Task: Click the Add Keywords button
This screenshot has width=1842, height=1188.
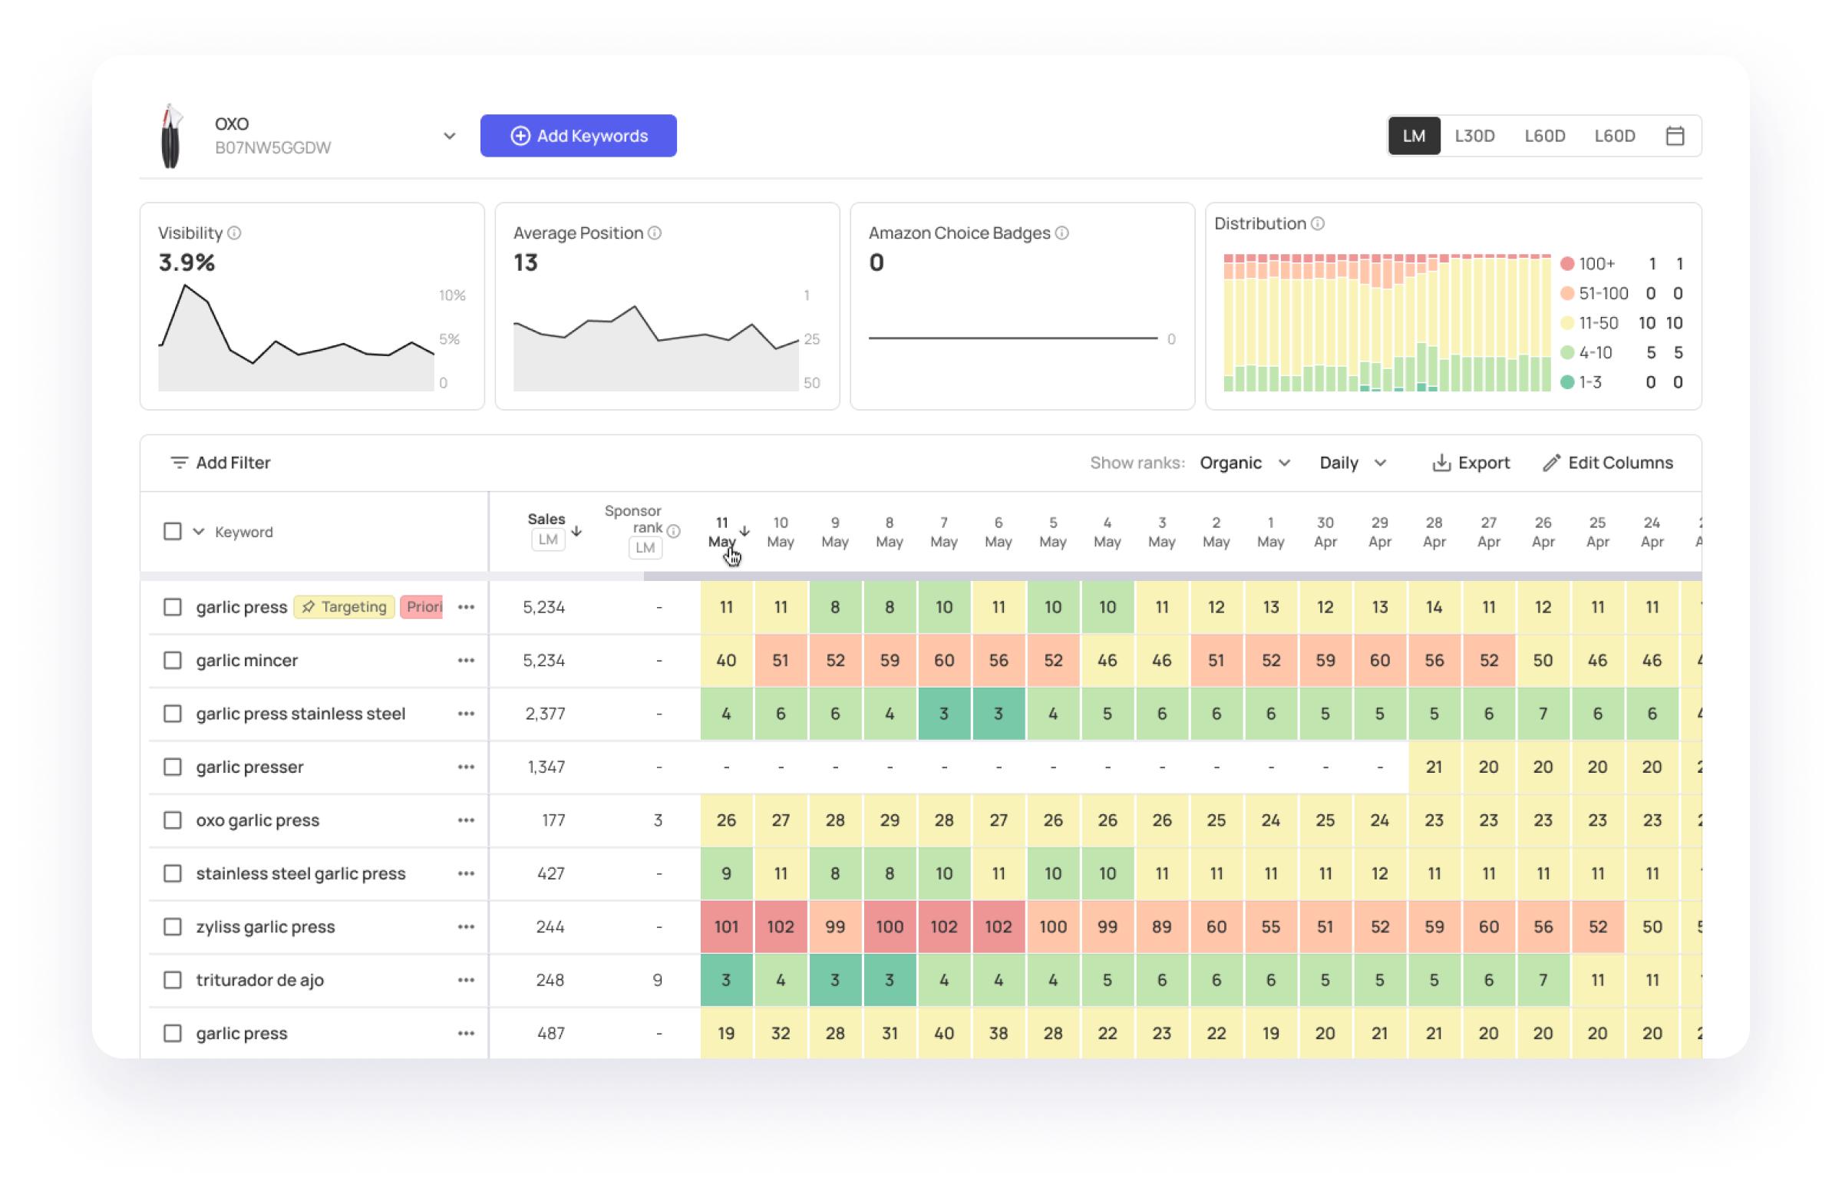Action: pos(579,136)
